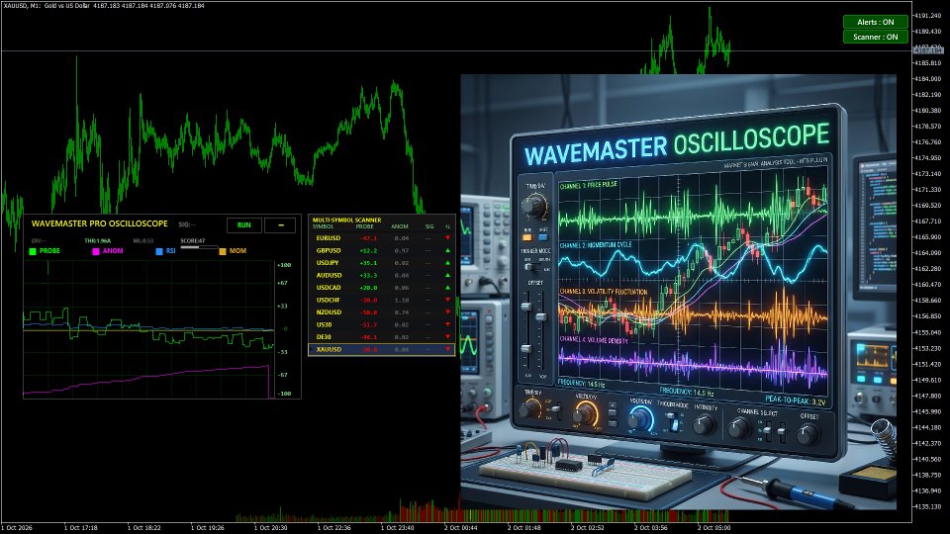Click the green RUN button
Viewport: 950px width, 534px height.
tap(244, 224)
